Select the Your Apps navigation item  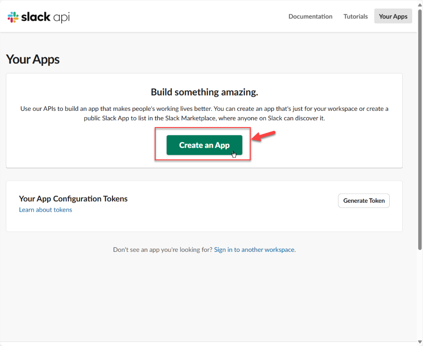click(x=393, y=16)
